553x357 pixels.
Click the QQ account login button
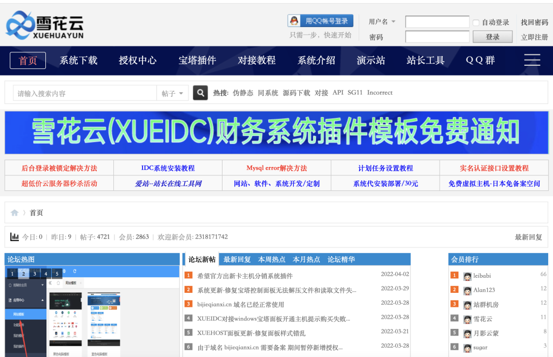320,21
